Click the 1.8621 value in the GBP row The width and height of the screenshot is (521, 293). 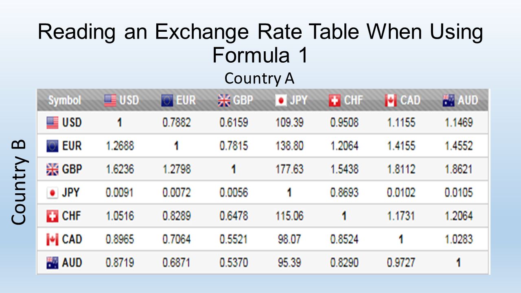458,169
